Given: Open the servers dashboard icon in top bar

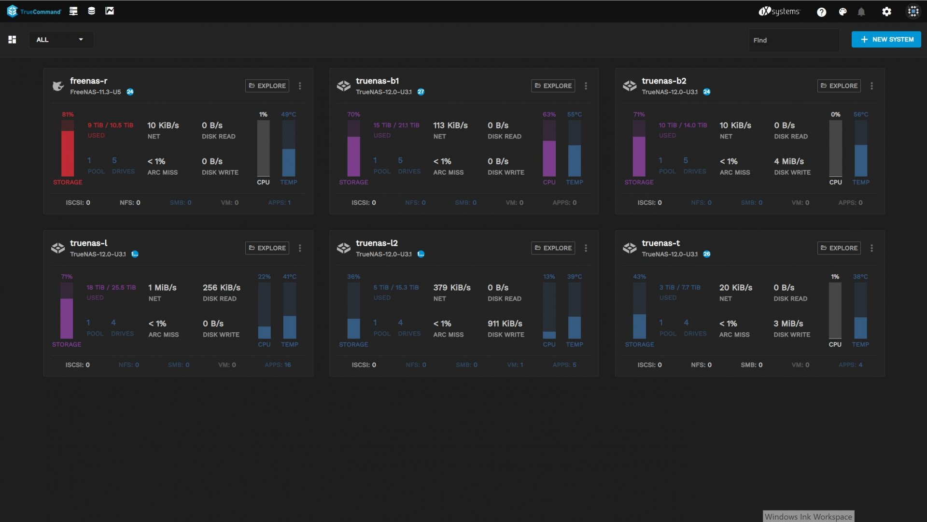Looking at the screenshot, I should tap(73, 11).
